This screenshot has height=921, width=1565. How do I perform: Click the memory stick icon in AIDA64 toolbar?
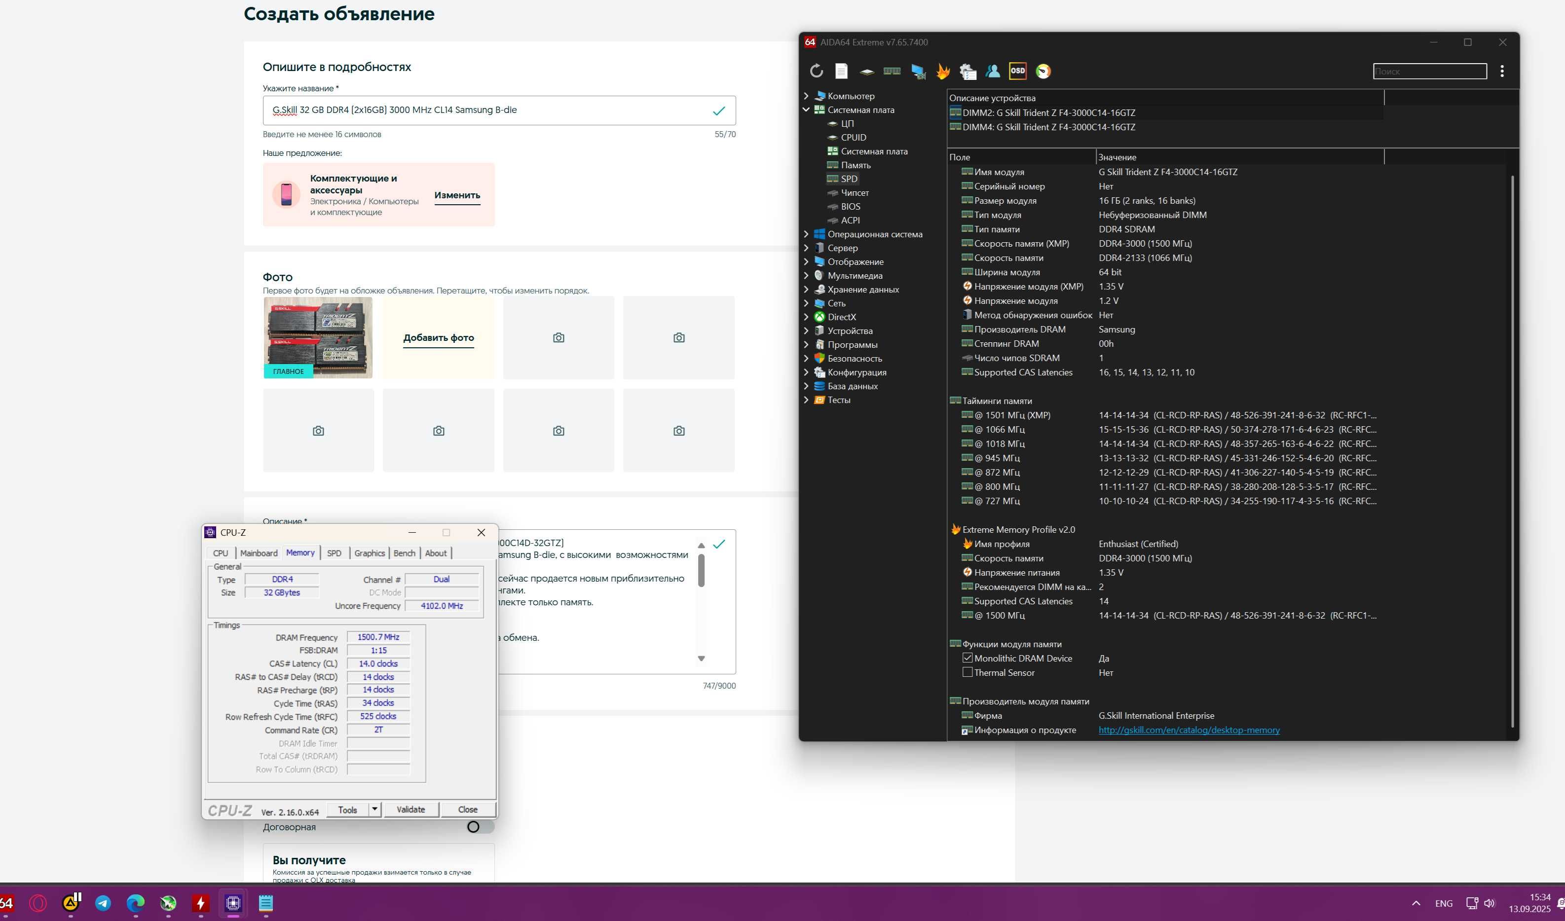point(892,71)
